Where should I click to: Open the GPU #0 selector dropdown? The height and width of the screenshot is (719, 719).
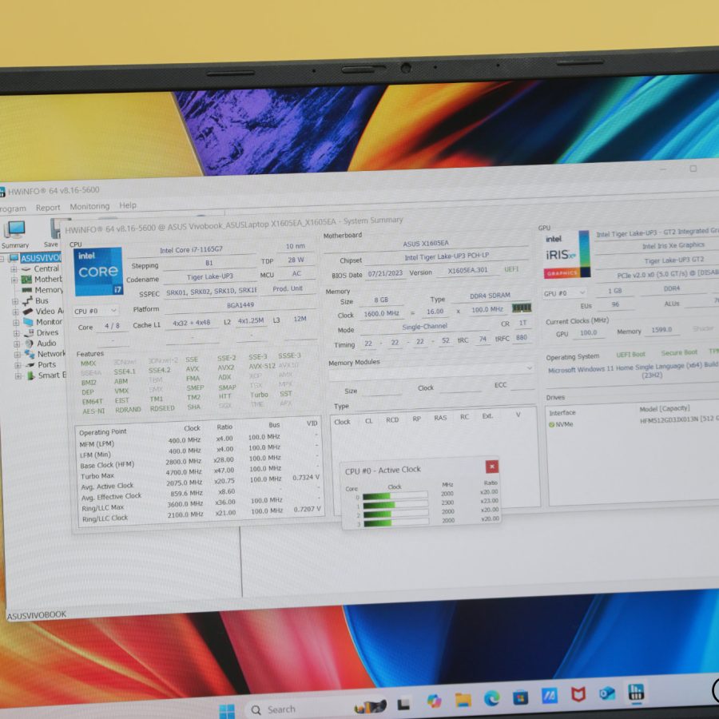564,293
